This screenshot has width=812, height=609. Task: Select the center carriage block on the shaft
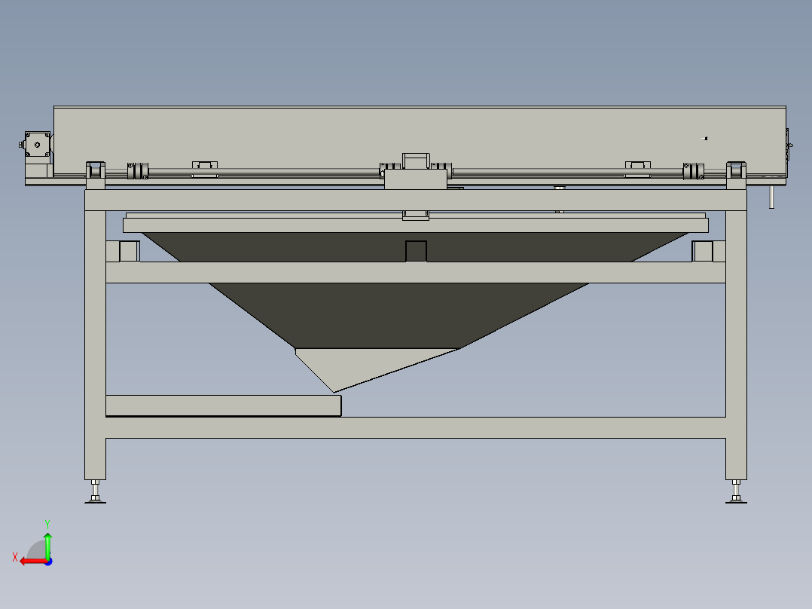(x=415, y=179)
